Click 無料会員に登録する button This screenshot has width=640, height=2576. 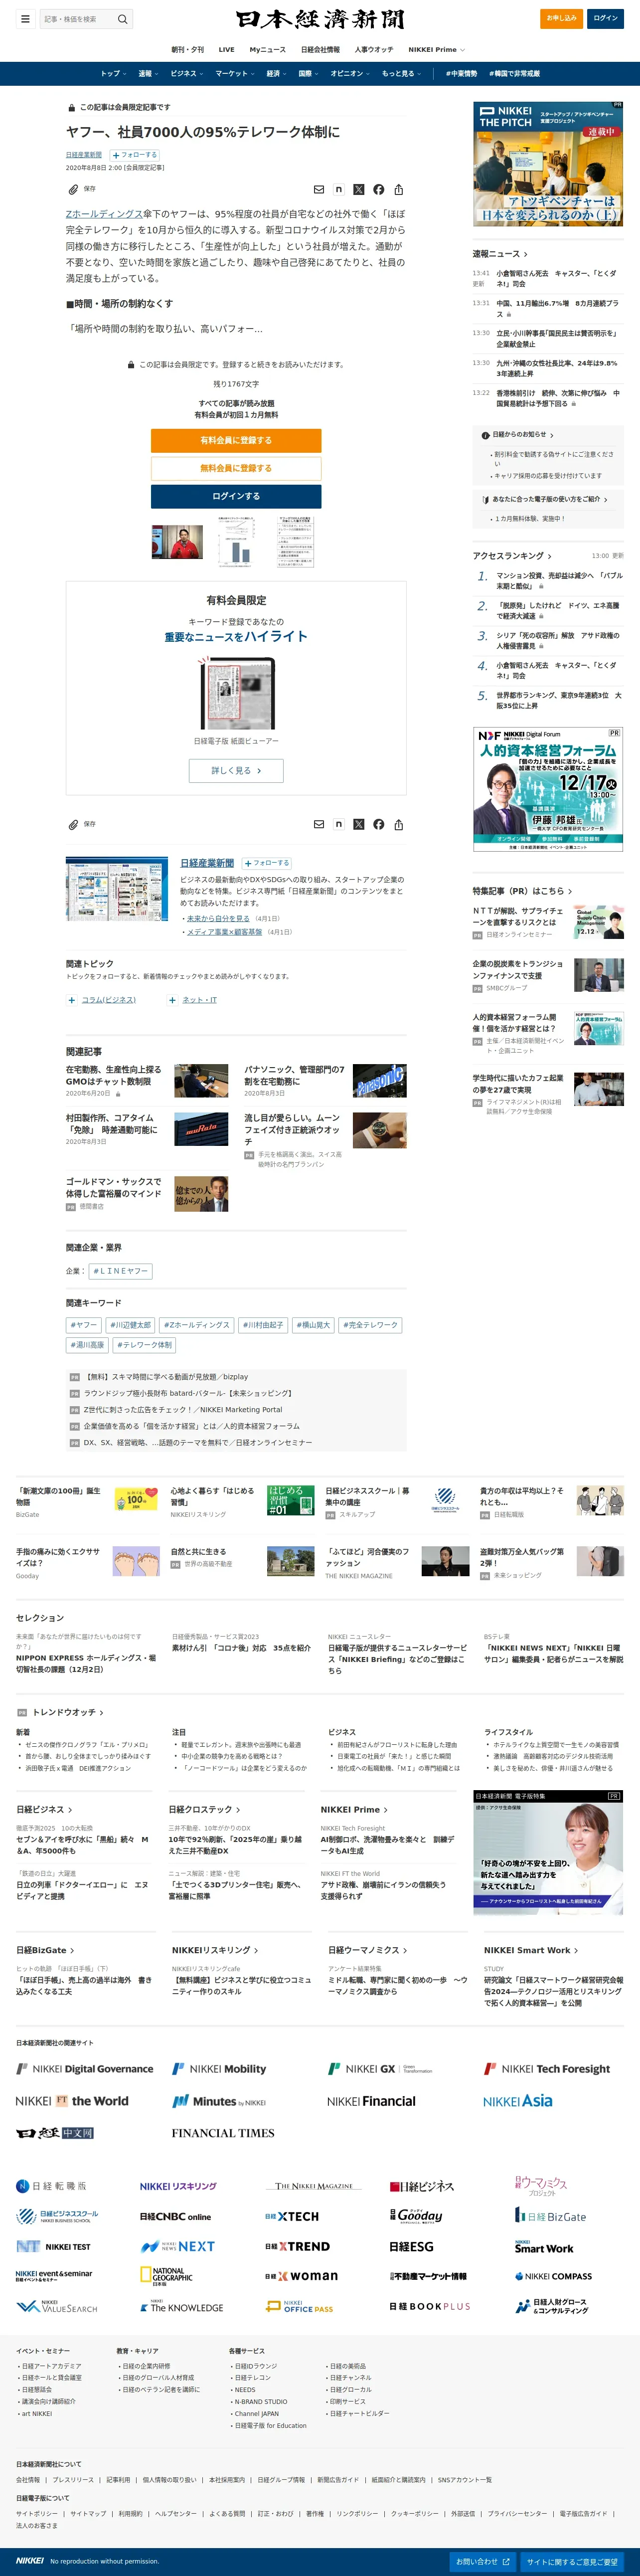[236, 468]
